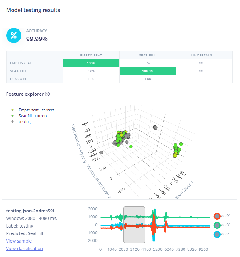Open the View sample link
Image resolution: width=240 pixels, height=257 pixels.
[19, 241]
